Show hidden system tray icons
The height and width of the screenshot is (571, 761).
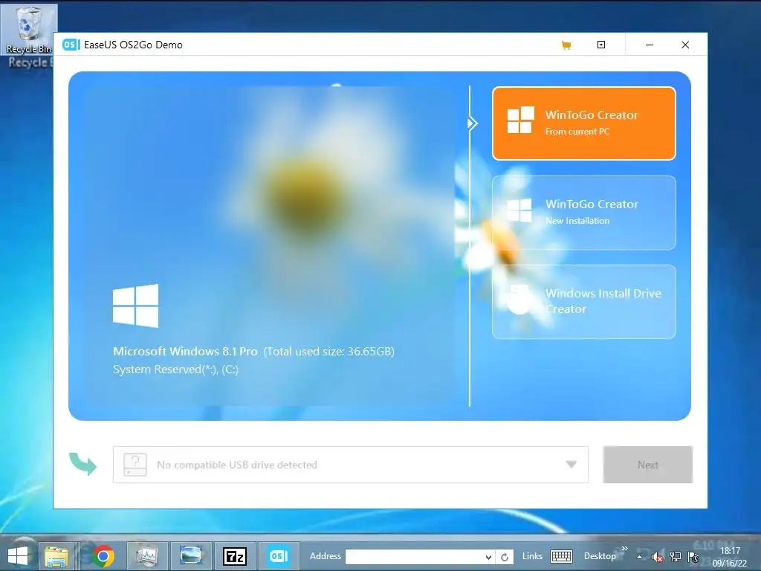click(640, 557)
